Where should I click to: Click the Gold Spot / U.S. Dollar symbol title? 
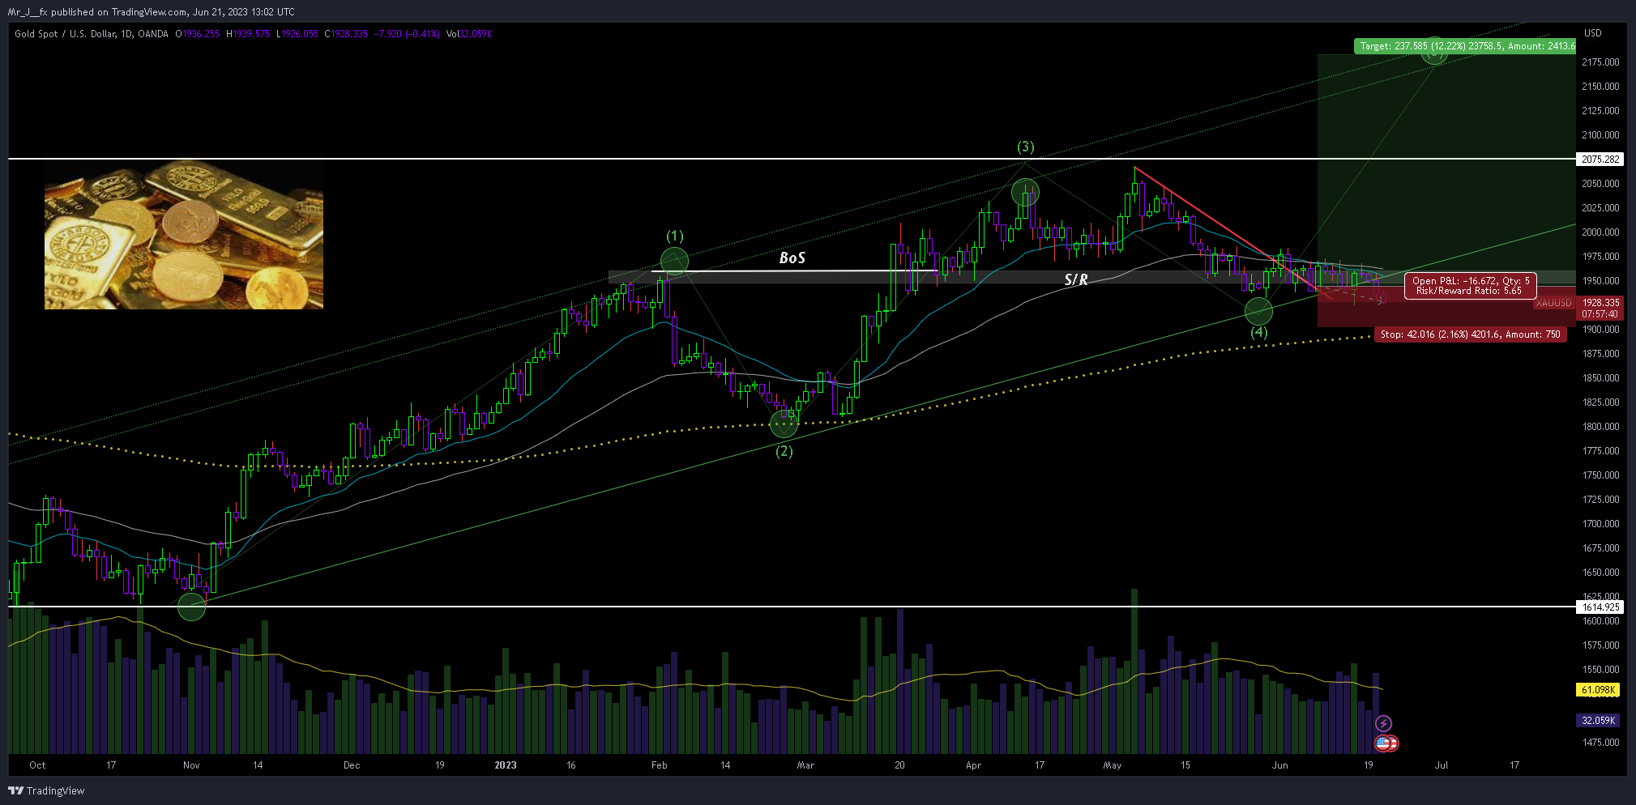point(92,34)
